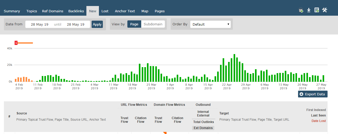338x134 pixels.
Task: Click the create report icon
Action: (317, 10)
